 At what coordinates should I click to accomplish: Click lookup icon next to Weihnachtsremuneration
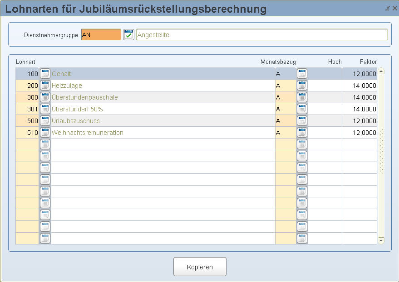(45, 133)
